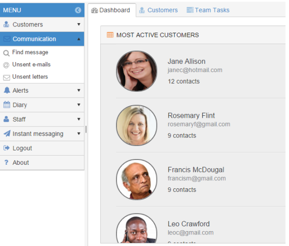This screenshot has height=246, width=289.
Task: Collapse the MENU sidebar with arrow icon
Action: pos(78,10)
